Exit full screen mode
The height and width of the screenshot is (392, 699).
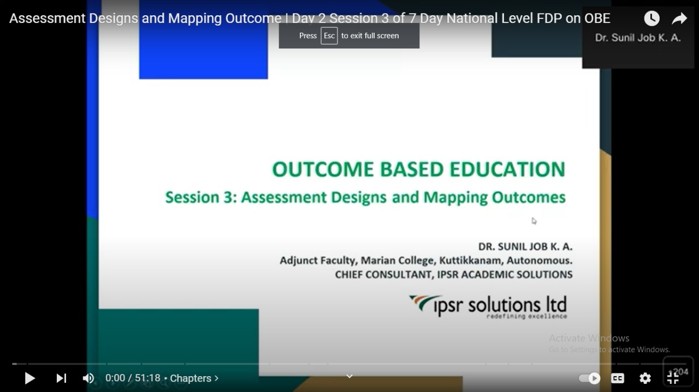point(673,378)
